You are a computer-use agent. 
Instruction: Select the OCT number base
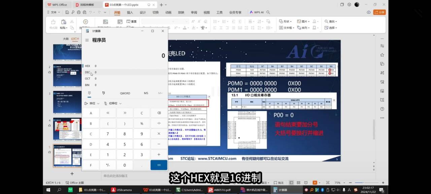[x=88, y=78]
